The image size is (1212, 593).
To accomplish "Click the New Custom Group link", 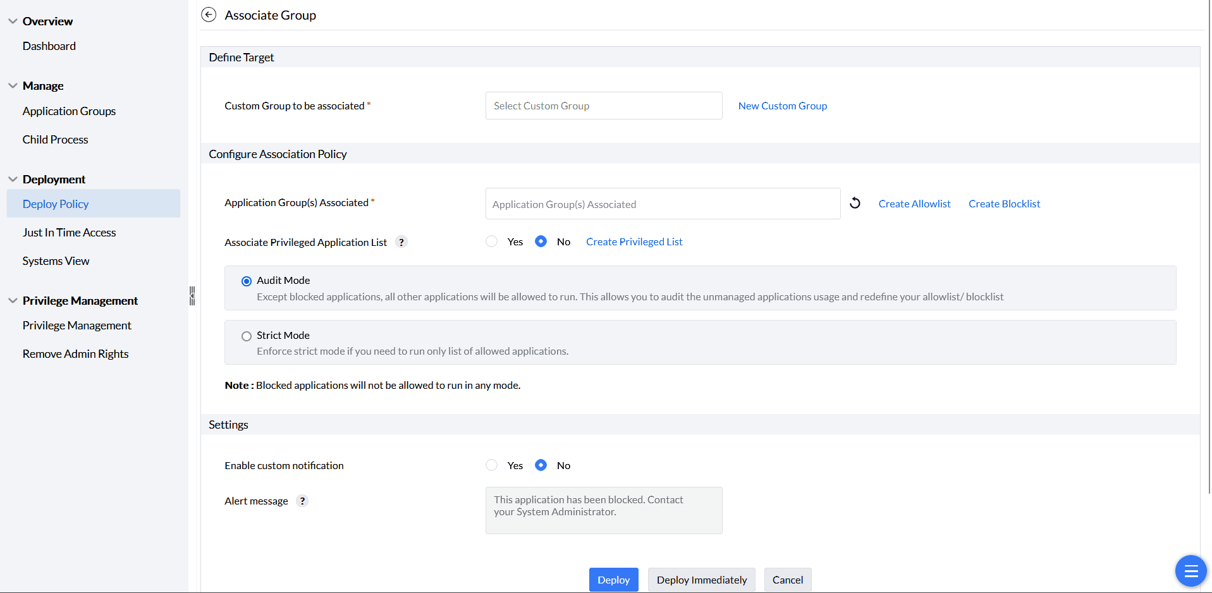I will 782,106.
